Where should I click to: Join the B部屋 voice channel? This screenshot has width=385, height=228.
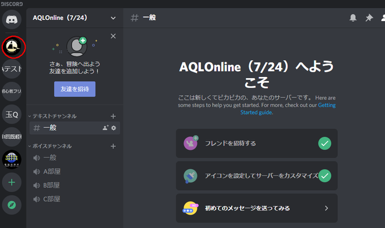pyautogui.click(x=75, y=185)
